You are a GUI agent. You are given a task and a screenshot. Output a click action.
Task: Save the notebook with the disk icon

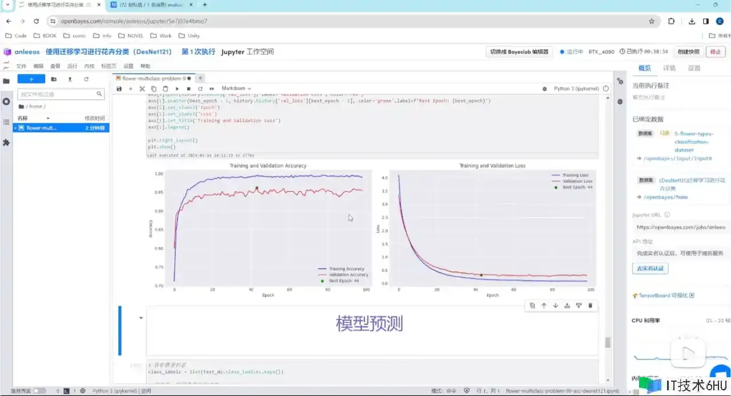[119, 89]
